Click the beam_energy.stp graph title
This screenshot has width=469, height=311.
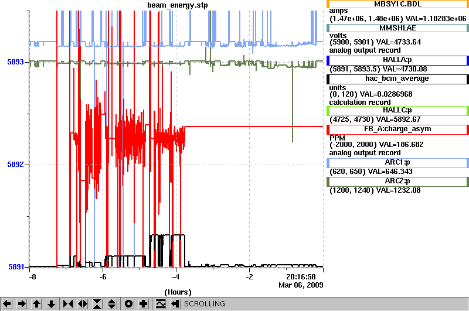tap(178, 5)
